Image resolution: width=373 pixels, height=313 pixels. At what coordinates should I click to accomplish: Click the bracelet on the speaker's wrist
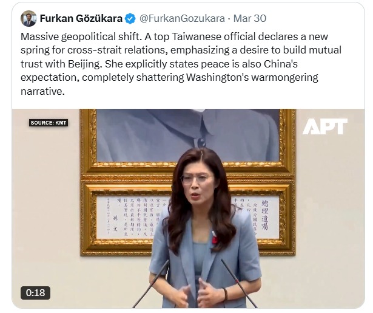click(x=225, y=294)
